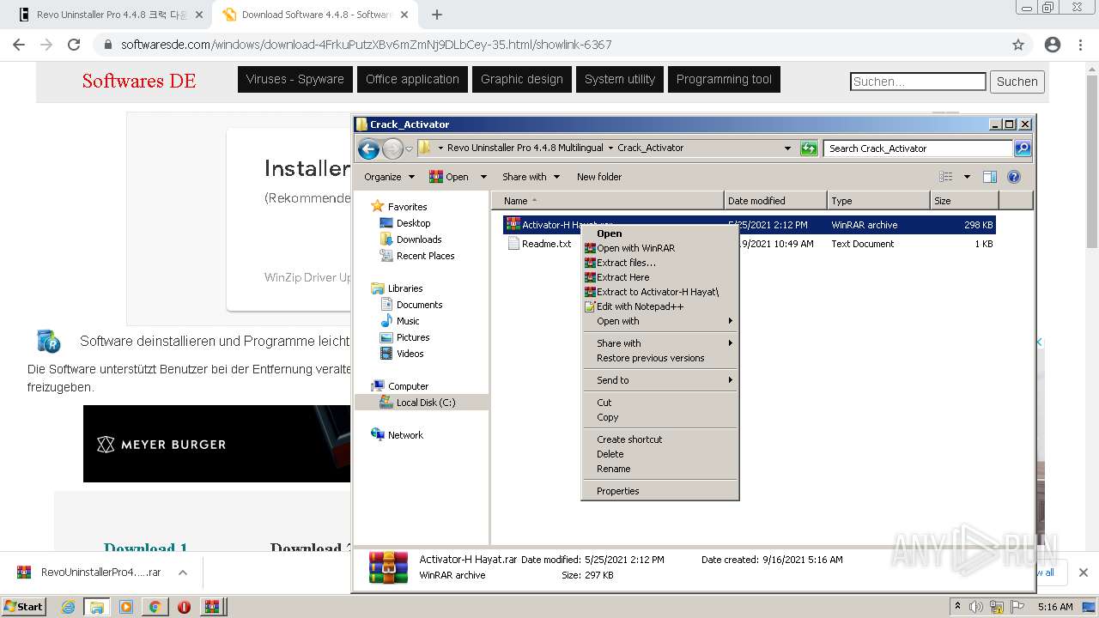
Task: Click the Windows Start button
Action: pos(24,606)
